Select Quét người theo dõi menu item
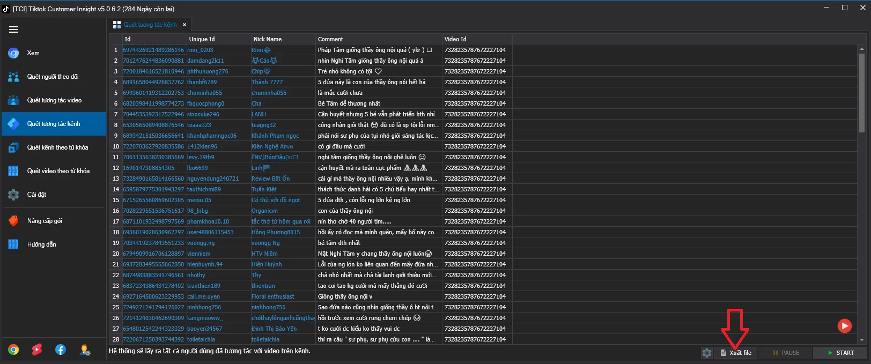 pyautogui.click(x=53, y=77)
